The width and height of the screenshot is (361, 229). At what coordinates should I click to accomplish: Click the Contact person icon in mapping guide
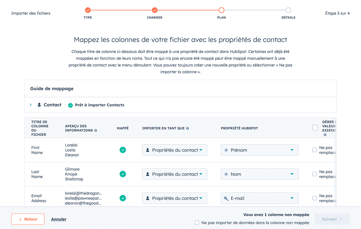tap(39, 105)
